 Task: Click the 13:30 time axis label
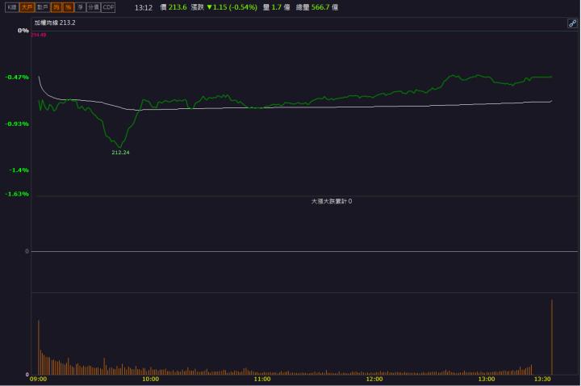pos(542,379)
